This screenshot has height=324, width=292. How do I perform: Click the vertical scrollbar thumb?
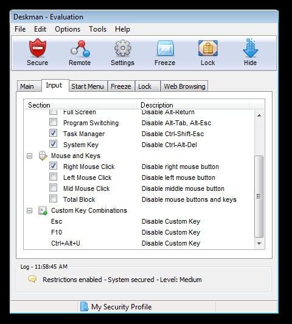point(259,196)
